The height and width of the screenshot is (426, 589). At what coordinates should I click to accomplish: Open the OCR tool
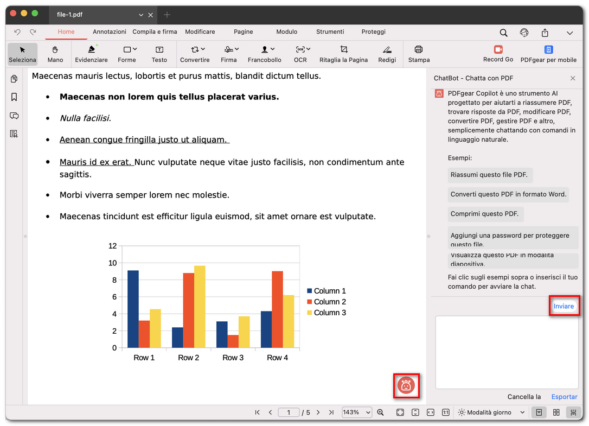pos(300,54)
